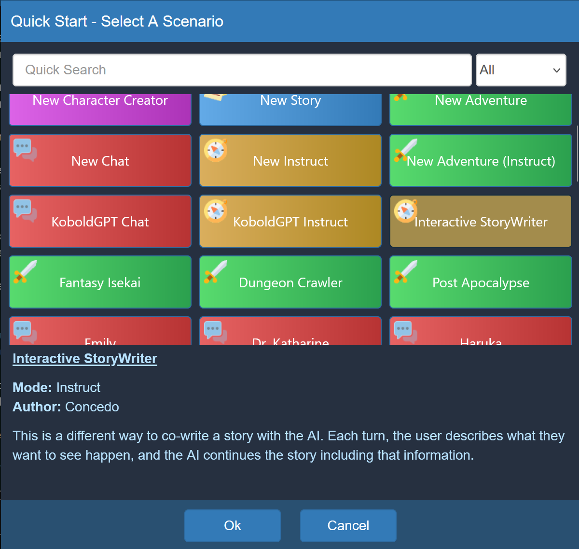Open the Interactive StoryWriter title link
Screen dimensions: 579x549
[x=85, y=359]
